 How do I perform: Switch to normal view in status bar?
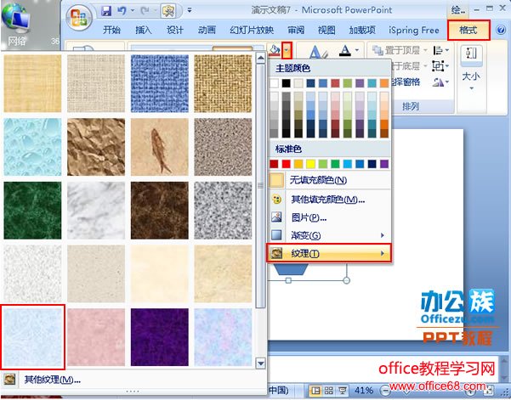(315, 390)
